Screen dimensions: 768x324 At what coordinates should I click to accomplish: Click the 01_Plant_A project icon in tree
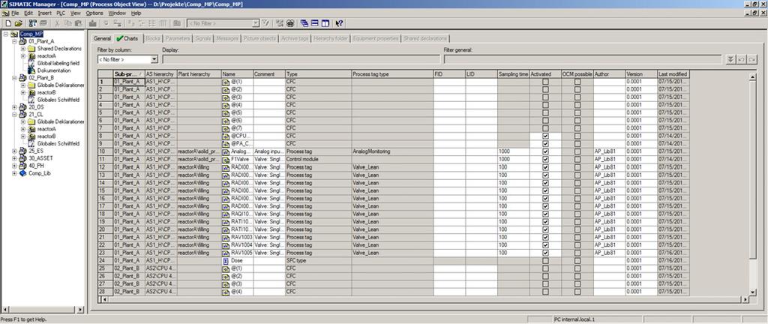click(x=23, y=41)
